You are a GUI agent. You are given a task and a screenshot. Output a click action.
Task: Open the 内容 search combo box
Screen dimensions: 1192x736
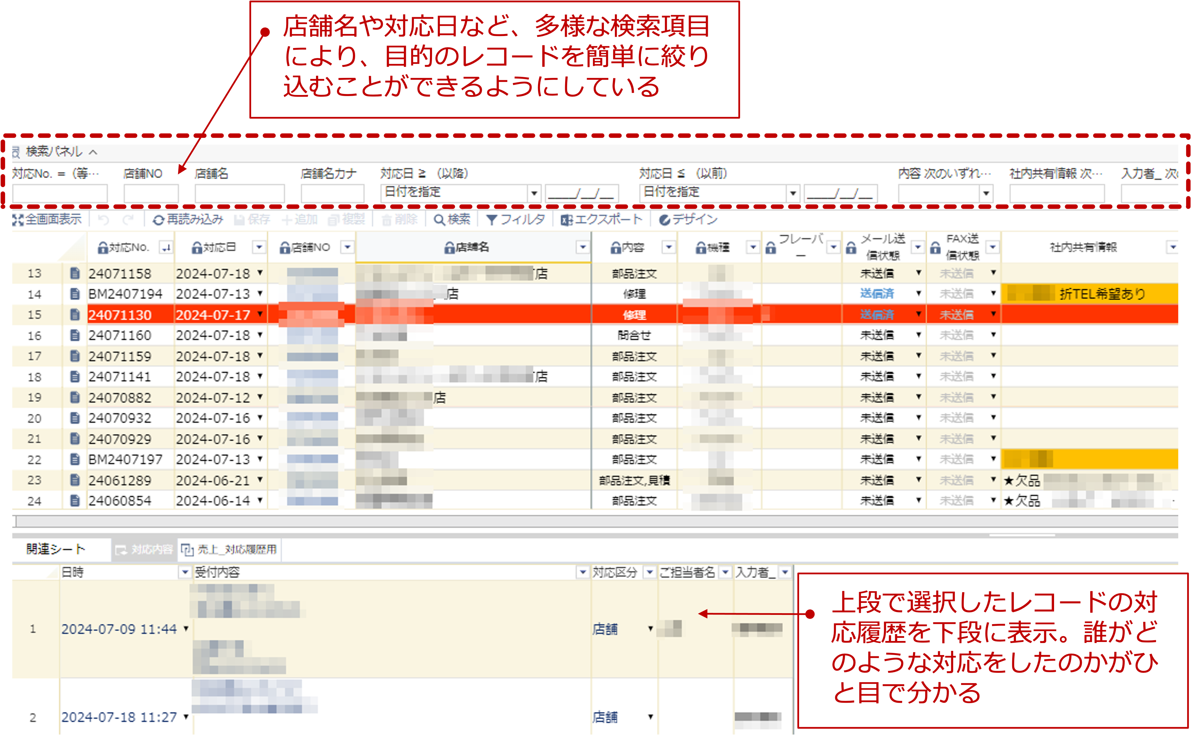(986, 194)
